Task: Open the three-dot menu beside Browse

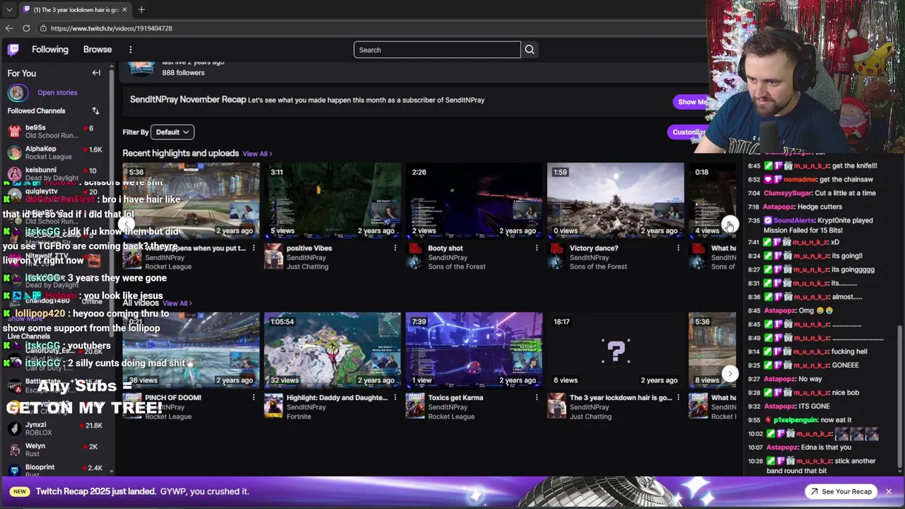Action: (x=130, y=49)
